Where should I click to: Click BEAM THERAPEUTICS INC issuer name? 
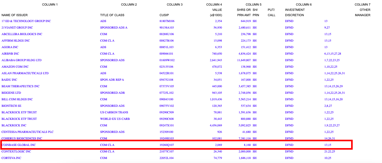(21, 86)
